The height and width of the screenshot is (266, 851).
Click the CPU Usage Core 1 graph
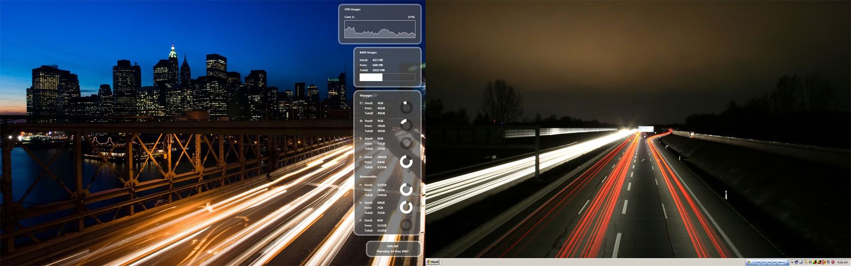point(379,29)
